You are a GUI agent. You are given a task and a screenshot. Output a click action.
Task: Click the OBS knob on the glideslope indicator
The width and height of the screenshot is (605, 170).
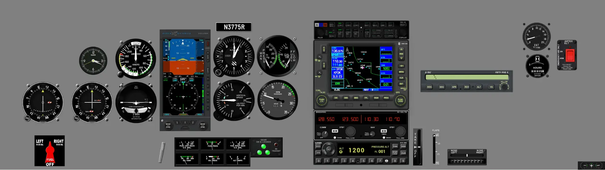[76, 118]
